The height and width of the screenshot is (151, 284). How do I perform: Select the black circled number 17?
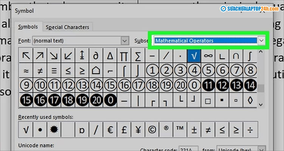54,100
